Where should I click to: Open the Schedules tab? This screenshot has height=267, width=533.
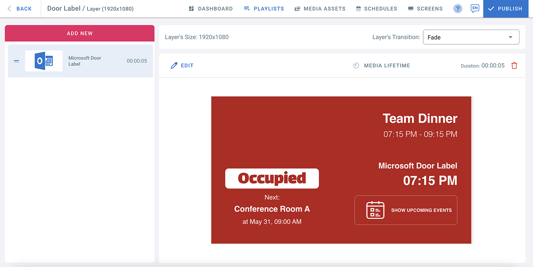377,9
